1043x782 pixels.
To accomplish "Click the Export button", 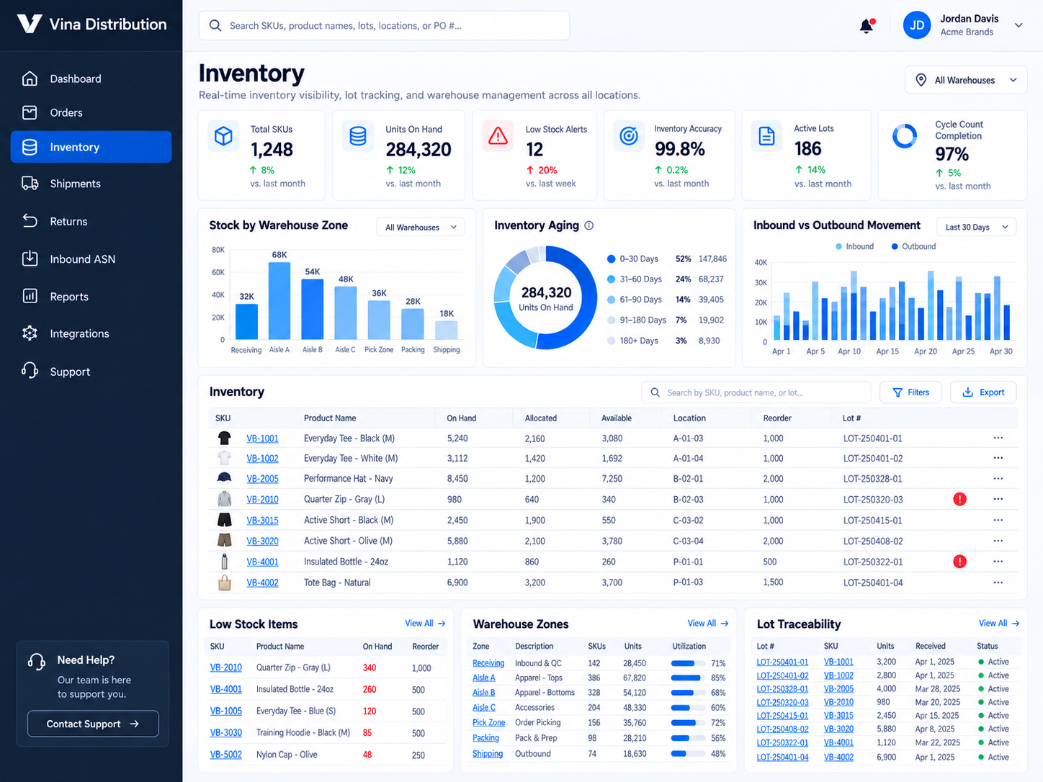I will (983, 392).
